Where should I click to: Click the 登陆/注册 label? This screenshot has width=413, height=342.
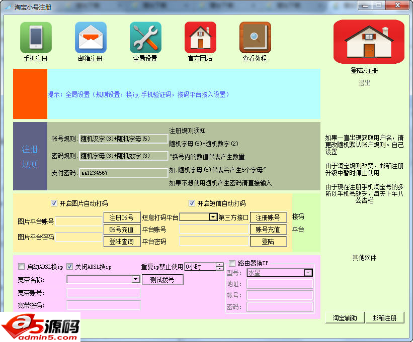[x=364, y=70]
